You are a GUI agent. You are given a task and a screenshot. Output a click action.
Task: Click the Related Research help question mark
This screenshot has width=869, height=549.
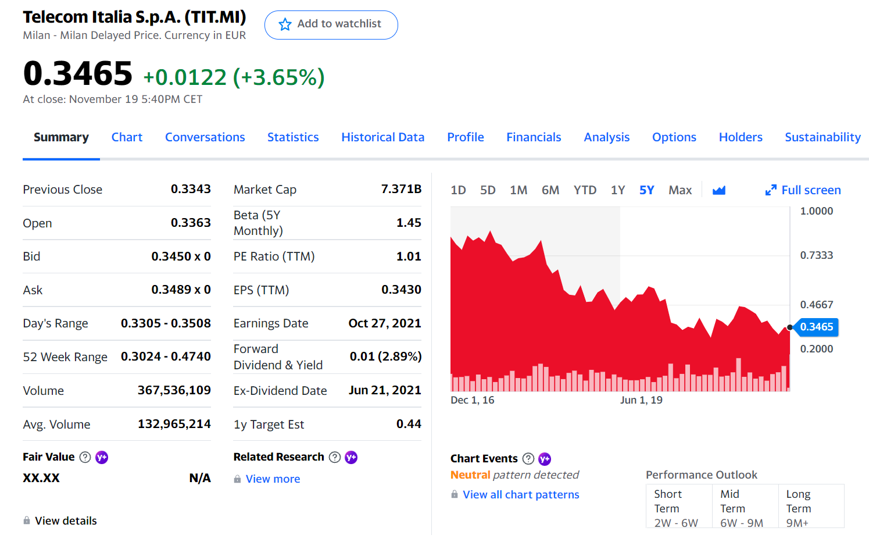(x=335, y=457)
